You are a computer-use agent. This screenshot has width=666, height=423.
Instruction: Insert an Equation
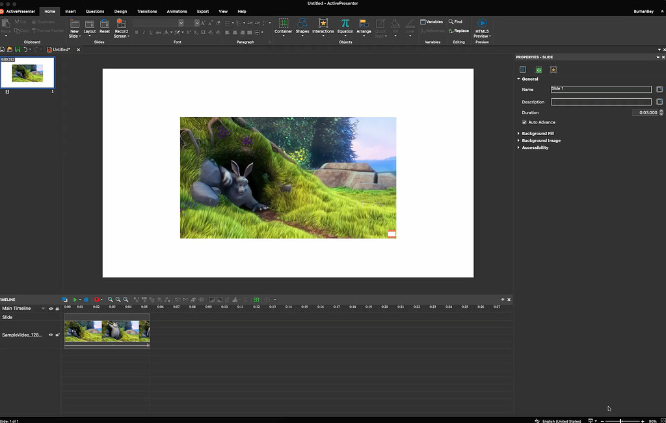point(345,27)
